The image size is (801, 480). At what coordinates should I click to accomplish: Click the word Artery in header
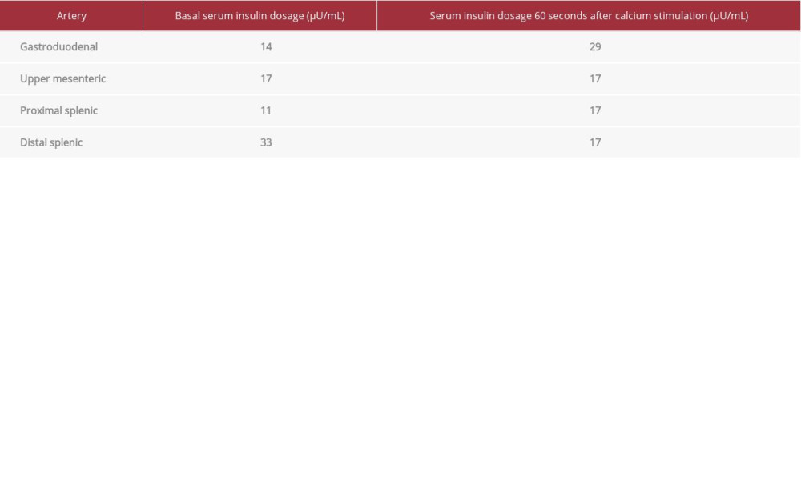click(x=71, y=16)
